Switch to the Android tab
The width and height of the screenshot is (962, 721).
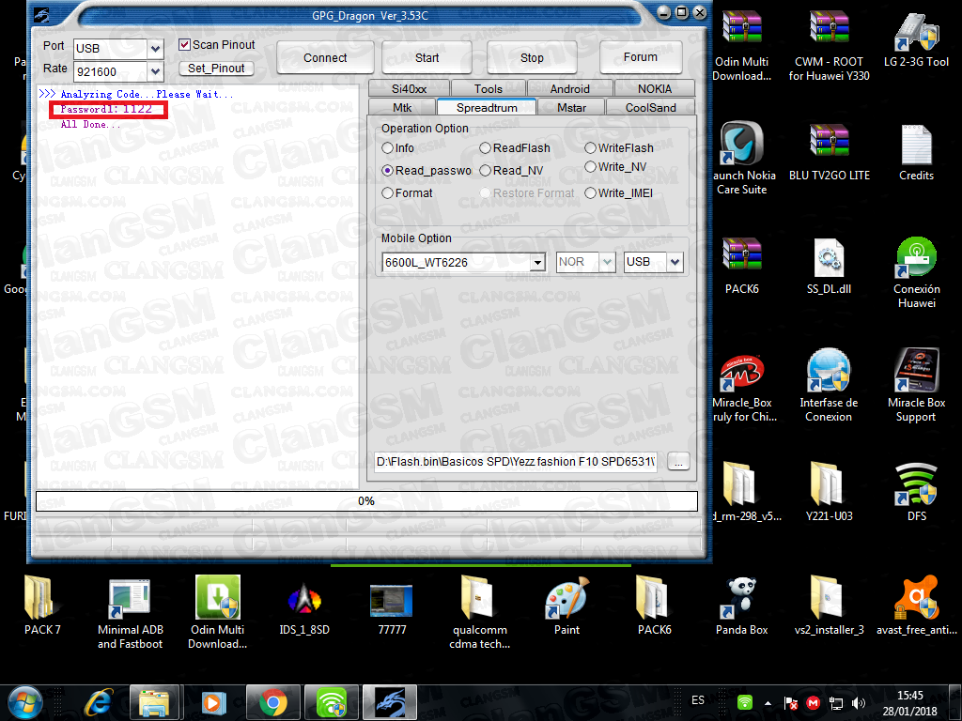coord(570,89)
